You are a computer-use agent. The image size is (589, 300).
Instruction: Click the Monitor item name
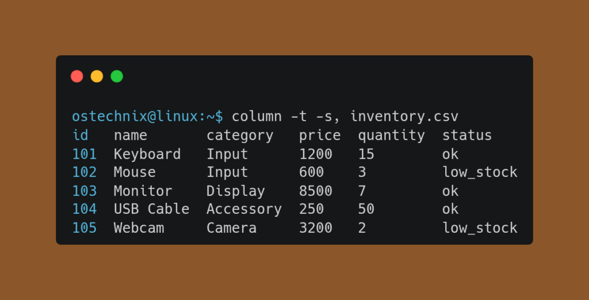(143, 191)
